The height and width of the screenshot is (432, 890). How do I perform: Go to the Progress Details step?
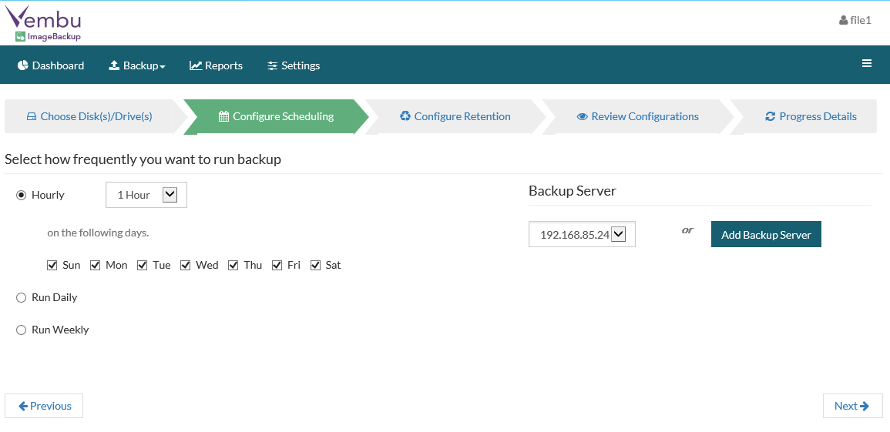810,116
